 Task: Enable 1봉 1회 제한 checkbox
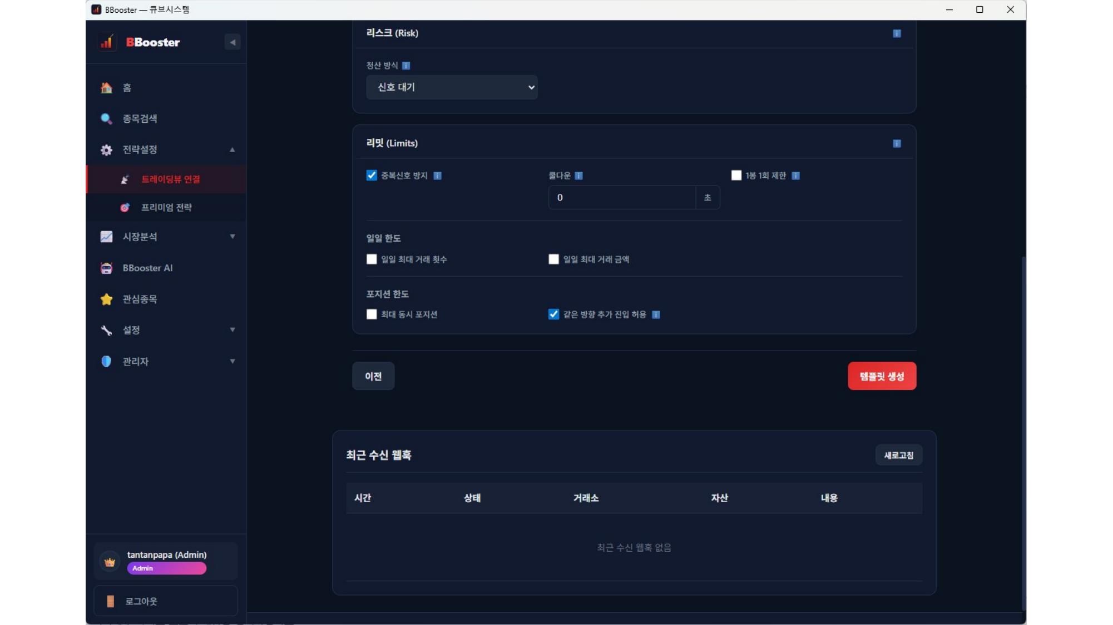point(736,176)
